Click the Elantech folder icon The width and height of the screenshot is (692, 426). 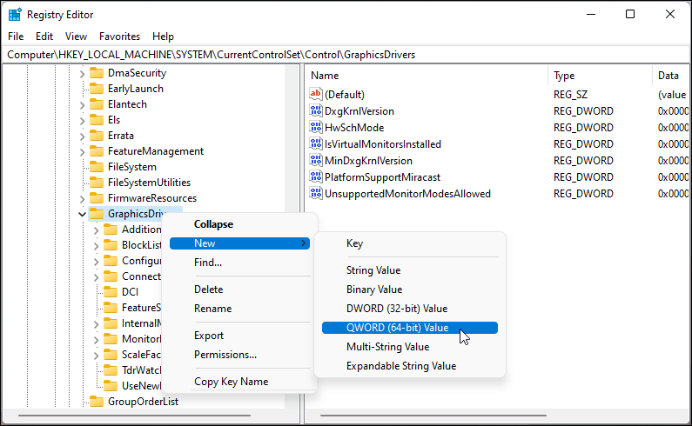pyautogui.click(x=97, y=104)
